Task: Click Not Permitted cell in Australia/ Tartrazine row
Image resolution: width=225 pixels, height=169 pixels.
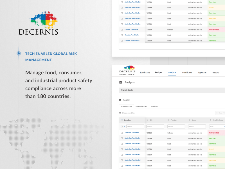Action: [216, 133]
